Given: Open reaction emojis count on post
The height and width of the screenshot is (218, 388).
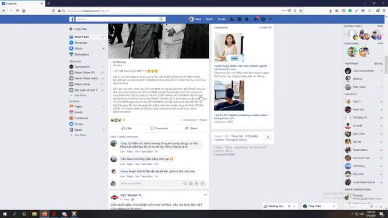Looking at the screenshot, I should pos(118,120).
